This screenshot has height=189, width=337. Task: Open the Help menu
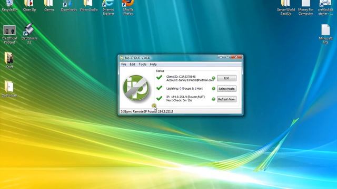coord(153,64)
